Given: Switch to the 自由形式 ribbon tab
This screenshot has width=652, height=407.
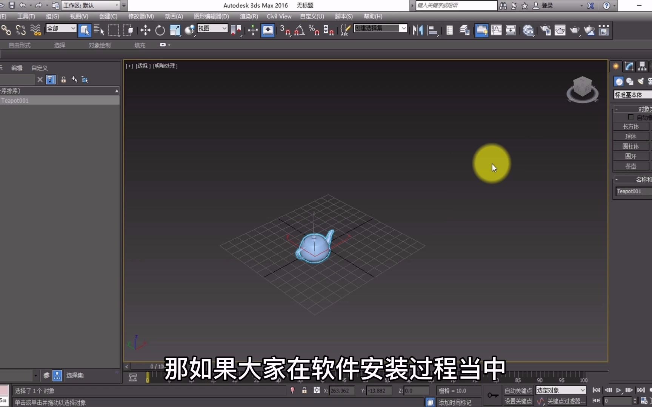Looking at the screenshot, I should click(x=19, y=45).
